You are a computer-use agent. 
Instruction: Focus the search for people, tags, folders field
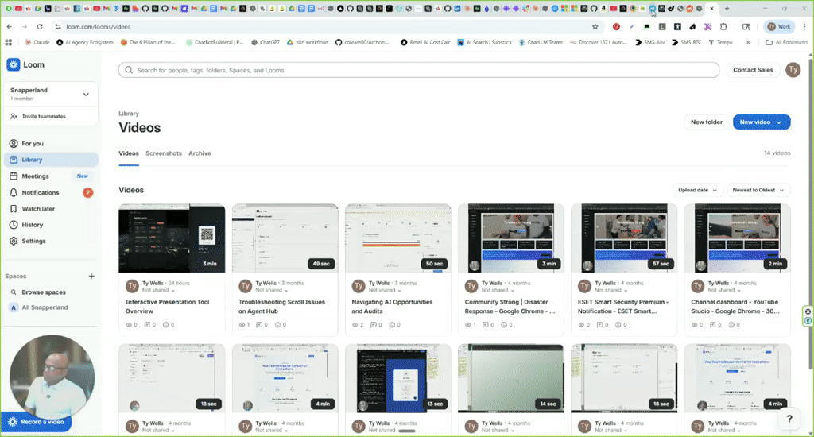[x=418, y=70]
